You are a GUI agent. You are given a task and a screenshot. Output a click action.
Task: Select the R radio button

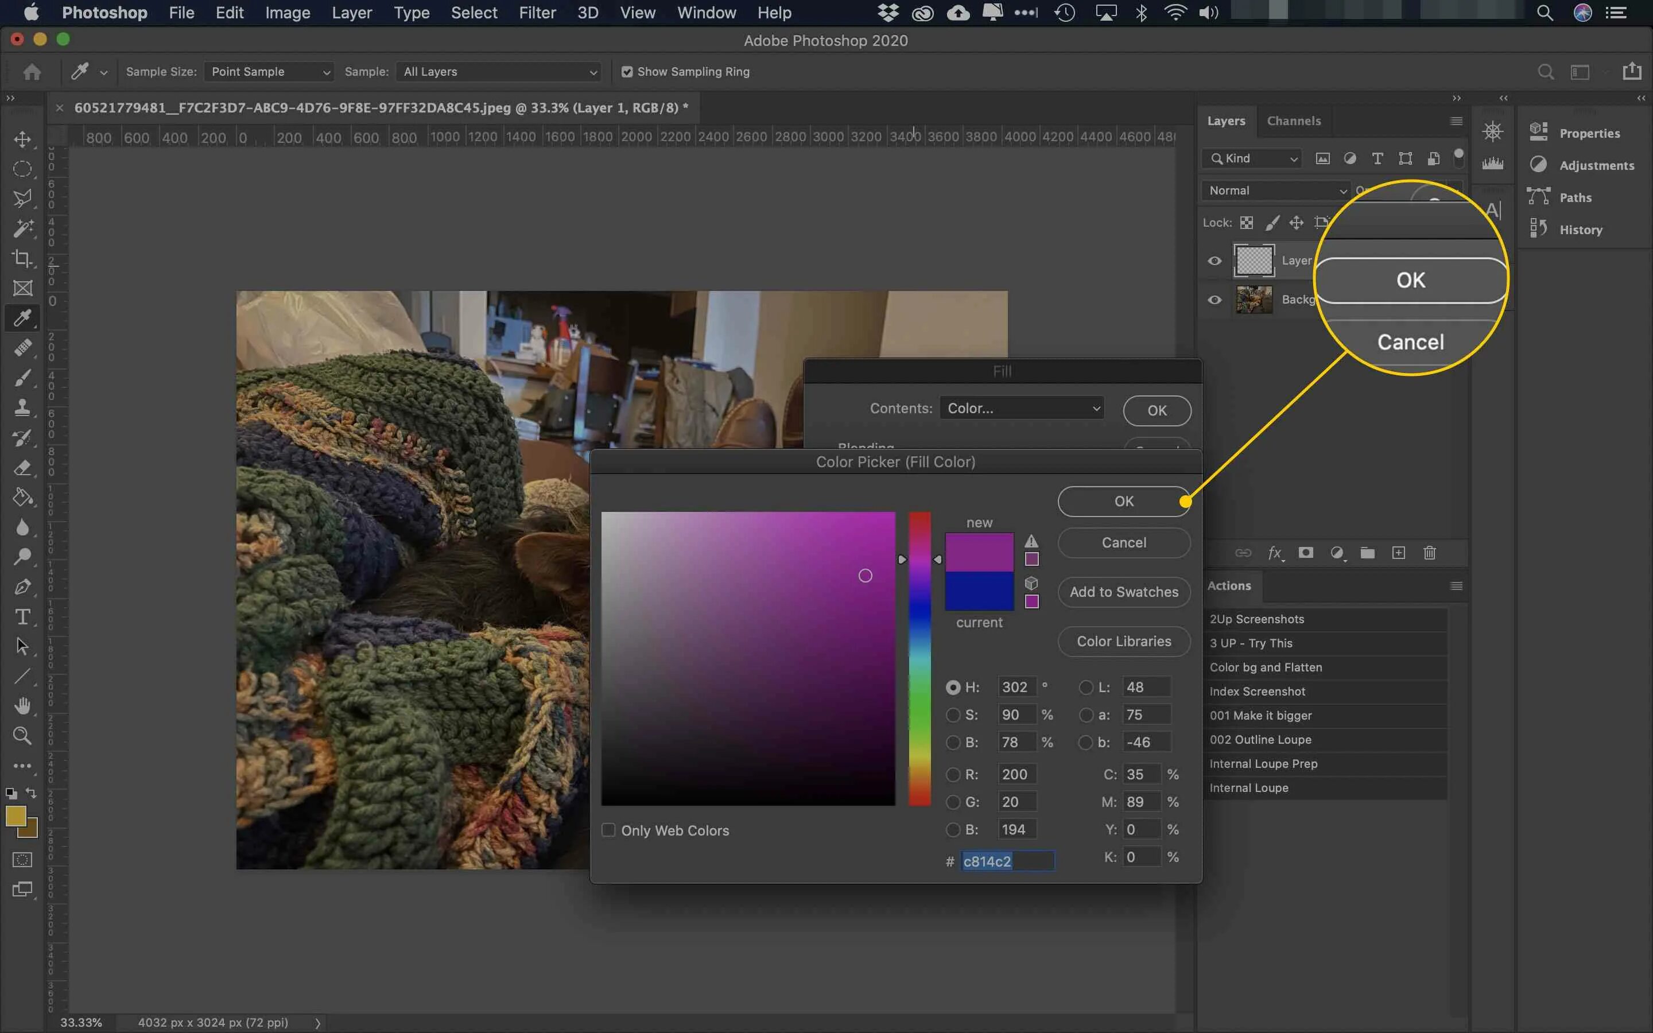click(x=953, y=774)
